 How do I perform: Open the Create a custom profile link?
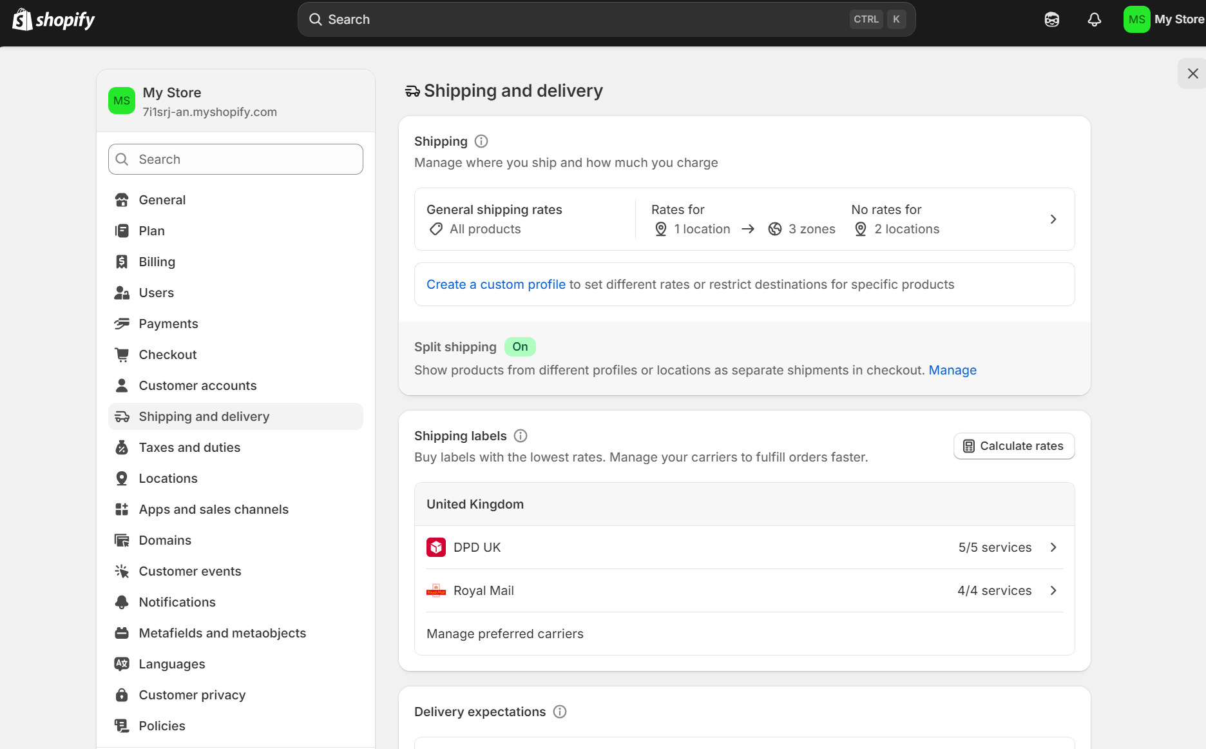click(495, 284)
